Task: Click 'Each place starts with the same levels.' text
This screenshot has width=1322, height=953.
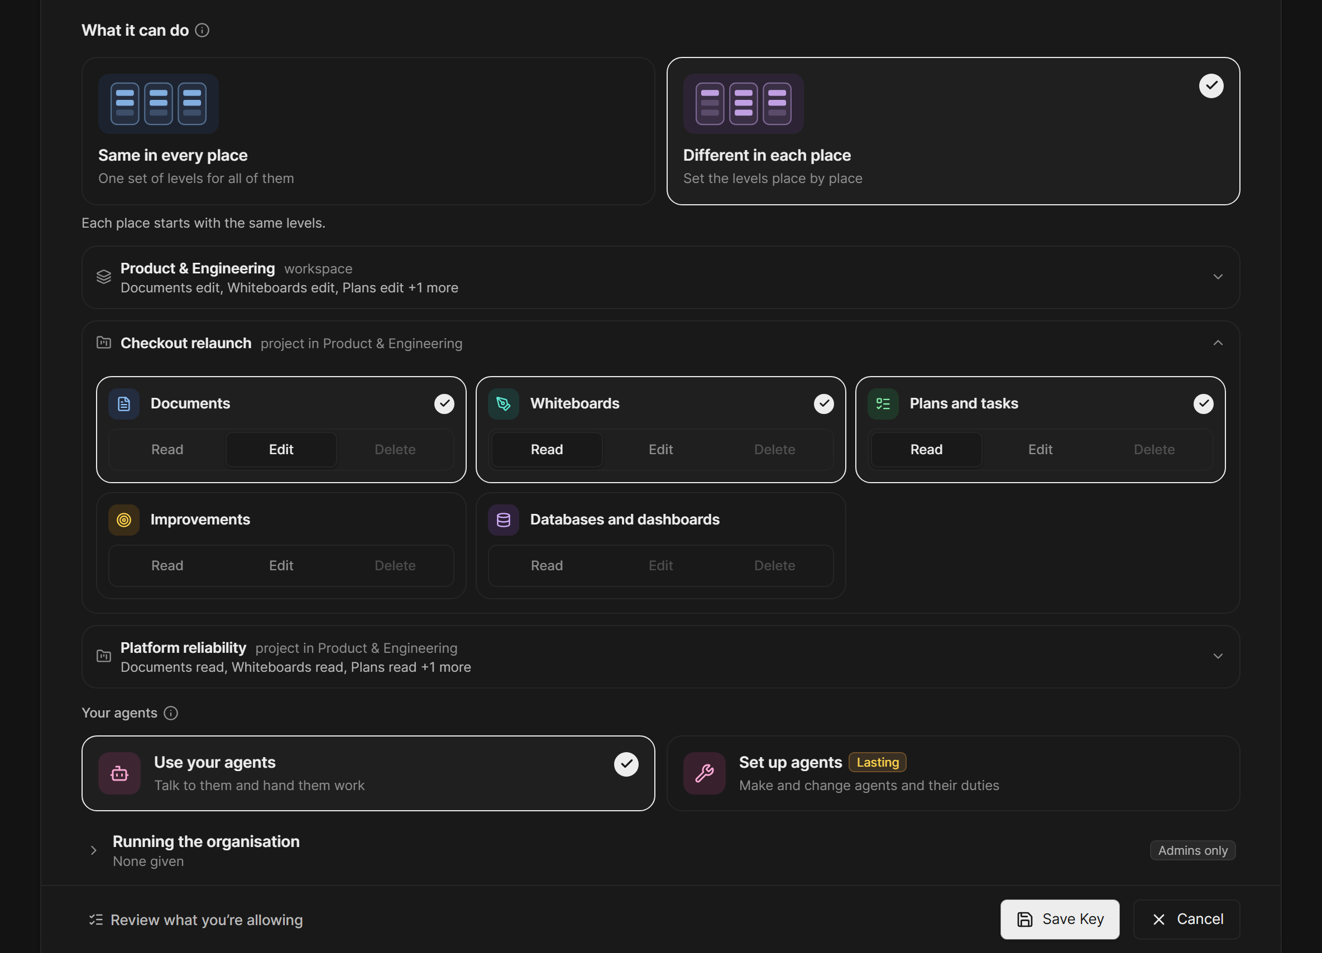Action: point(203,223)
